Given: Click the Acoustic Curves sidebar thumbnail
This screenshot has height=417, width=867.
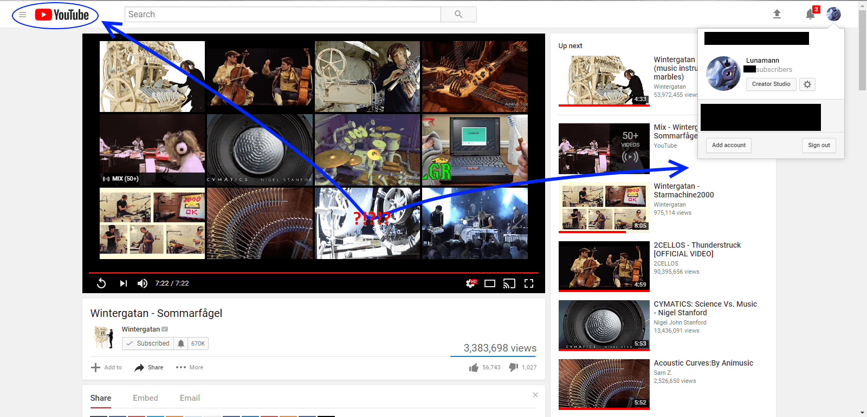Looking at the screenshot, I should (604, 383).
